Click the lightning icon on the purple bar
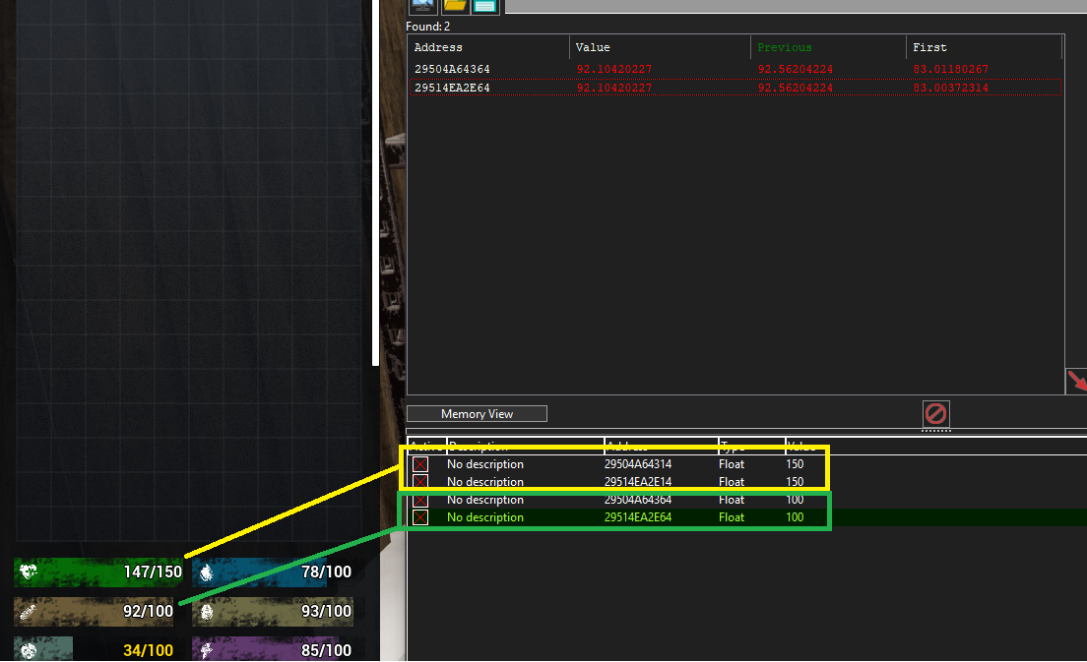This screenshot has width=1087, height=662. pos(207,650)
